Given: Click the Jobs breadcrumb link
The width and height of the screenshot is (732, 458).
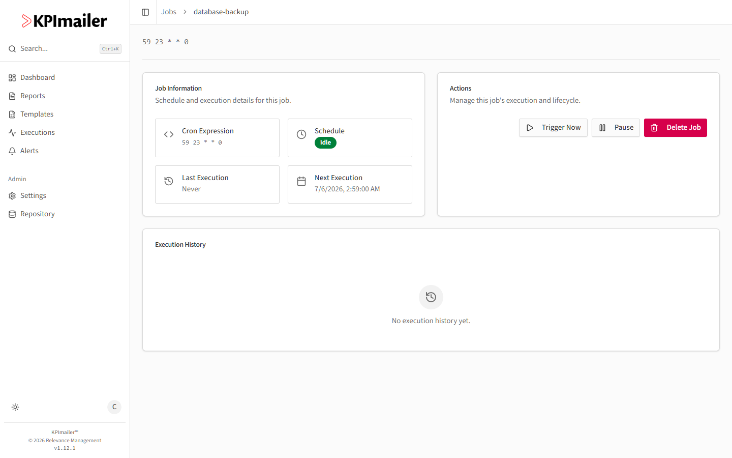Looking at the screenshot, I should click(x=169, y=12).
